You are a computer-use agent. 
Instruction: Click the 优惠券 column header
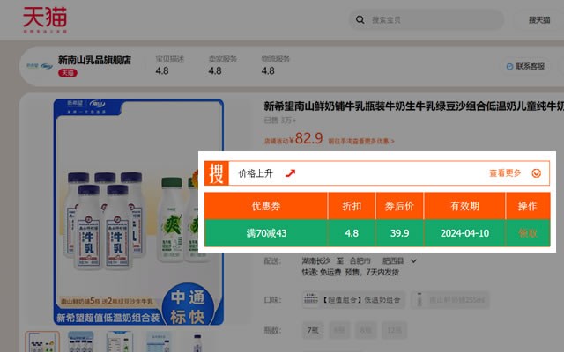[x=266, y=206]
